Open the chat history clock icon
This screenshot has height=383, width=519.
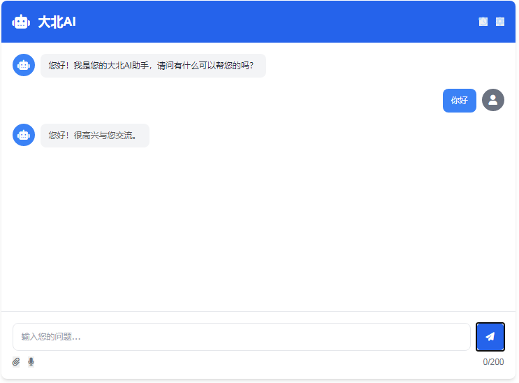coord(483,22)
